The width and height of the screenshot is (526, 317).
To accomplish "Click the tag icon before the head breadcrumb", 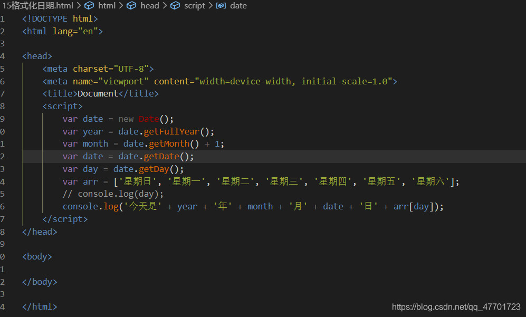I will coord(132,5).
